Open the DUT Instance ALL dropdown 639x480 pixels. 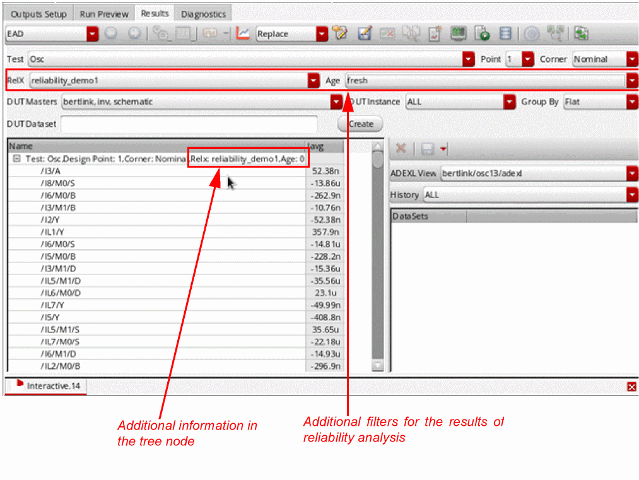[x=509, y=102]
